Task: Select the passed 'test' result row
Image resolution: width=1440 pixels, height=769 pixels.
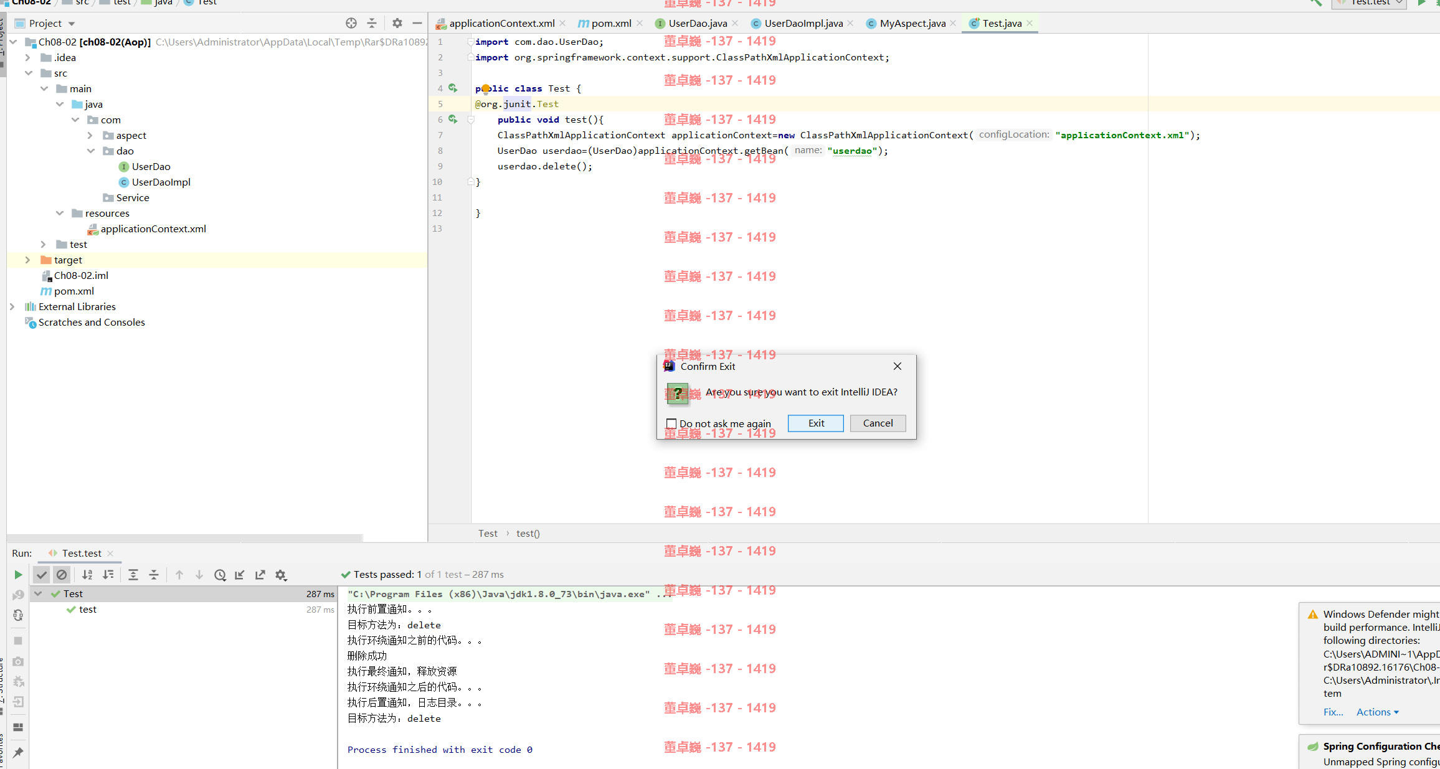Action: click(183, 610)
